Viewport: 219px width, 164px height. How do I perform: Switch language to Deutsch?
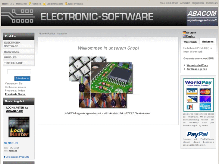pos(191,33)
